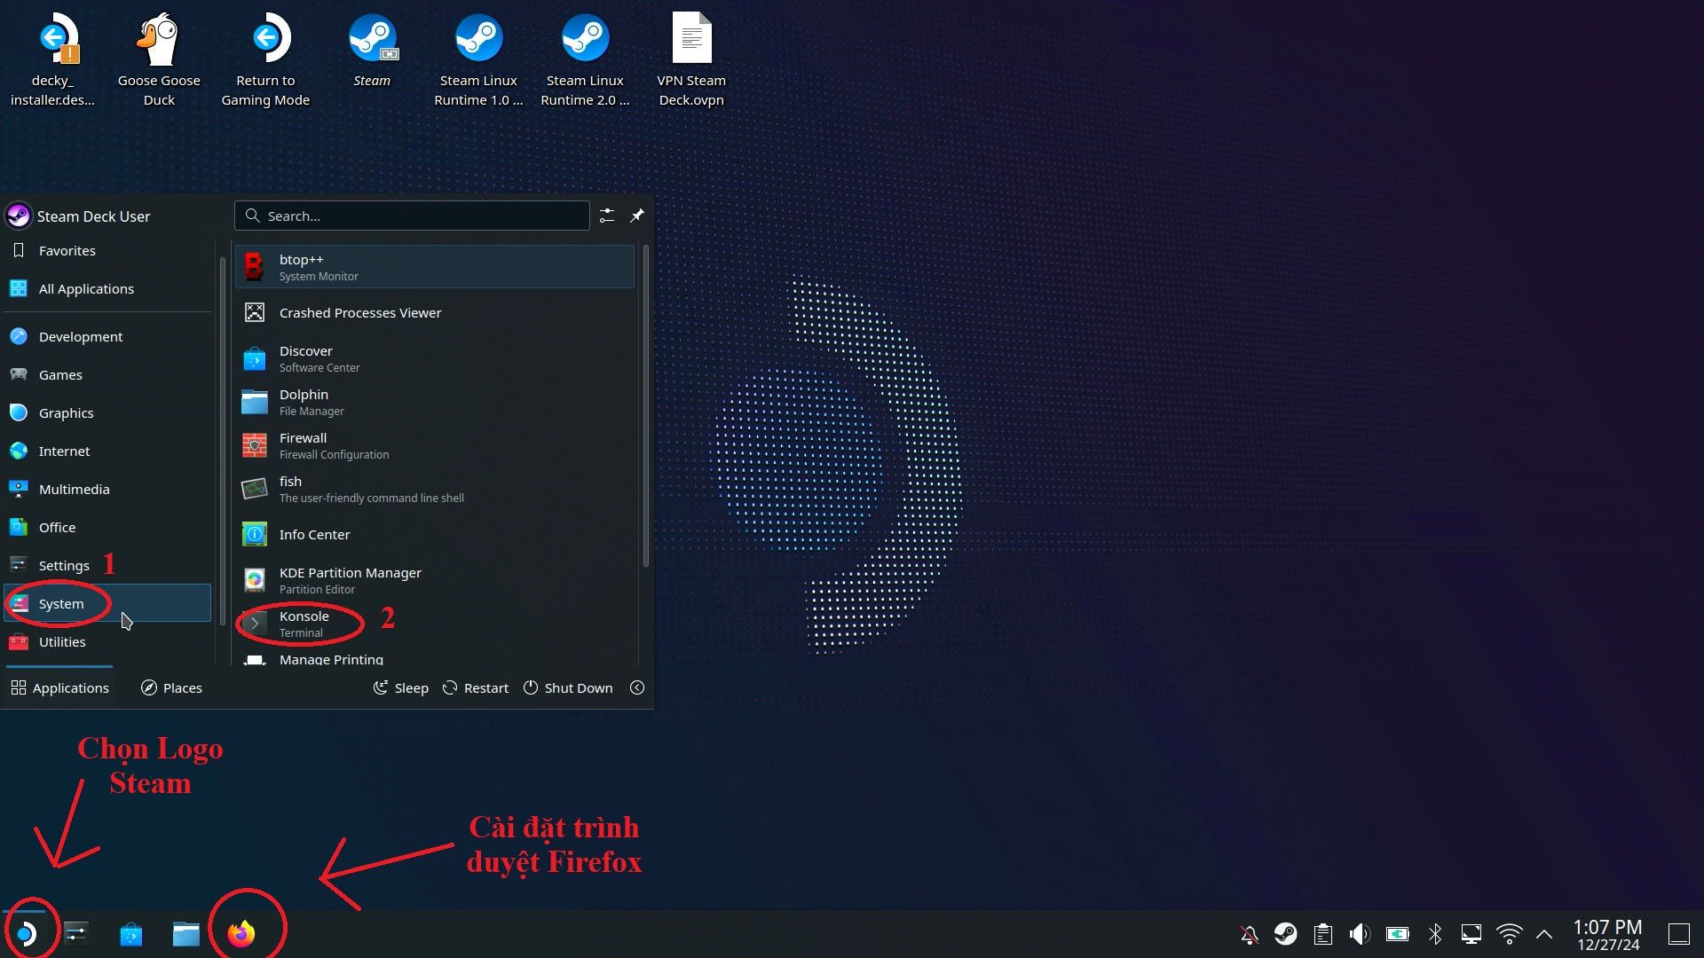
Task: Click the application launcher logo in taskbar
Action: 25,933
